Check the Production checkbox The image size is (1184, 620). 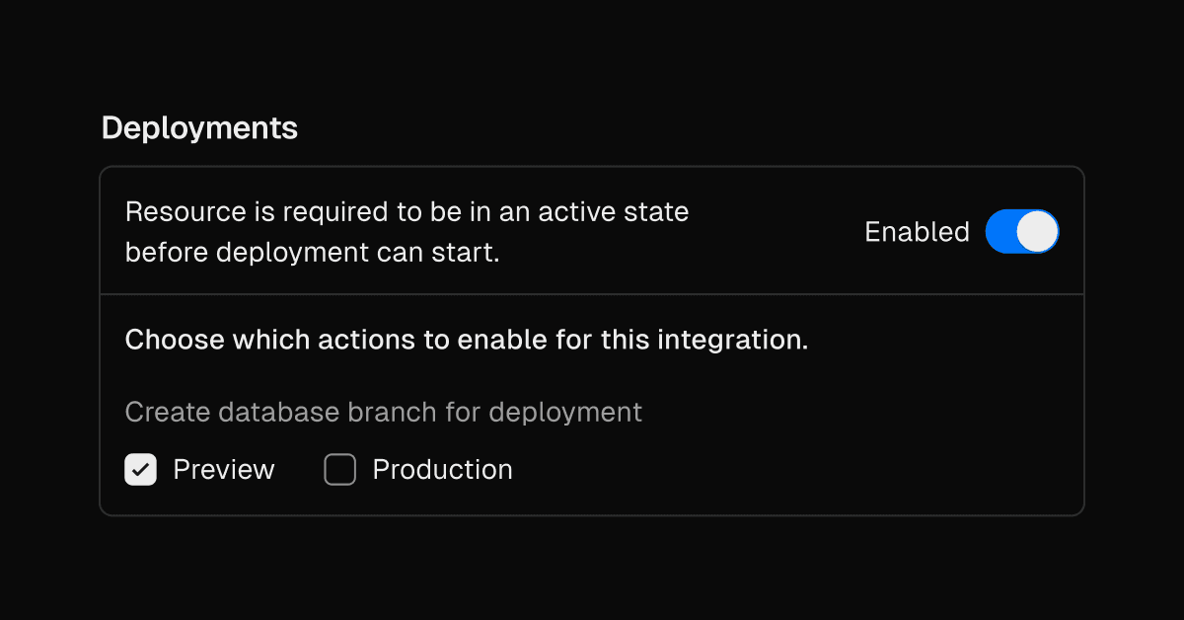339,470
